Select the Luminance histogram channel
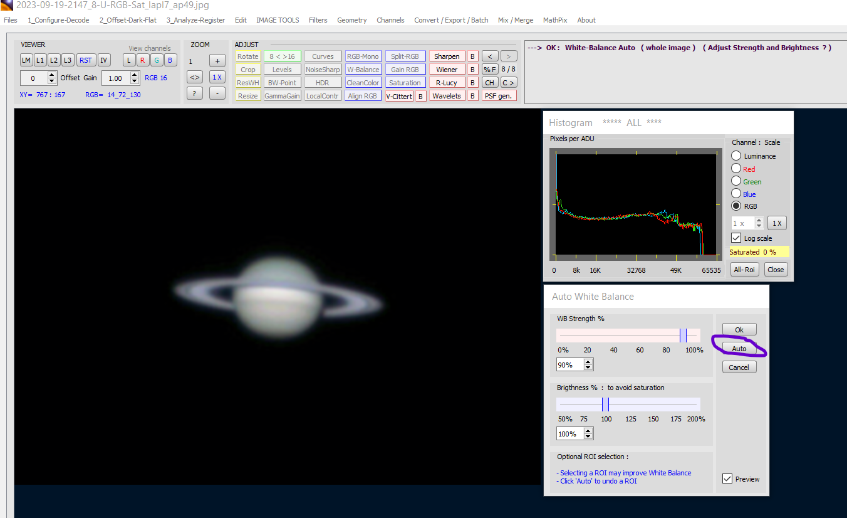This screenshot has height=518, width=847. [736, 156]
